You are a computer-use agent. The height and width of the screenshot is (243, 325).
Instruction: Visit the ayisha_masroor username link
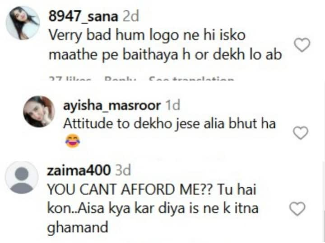(112, 106)
